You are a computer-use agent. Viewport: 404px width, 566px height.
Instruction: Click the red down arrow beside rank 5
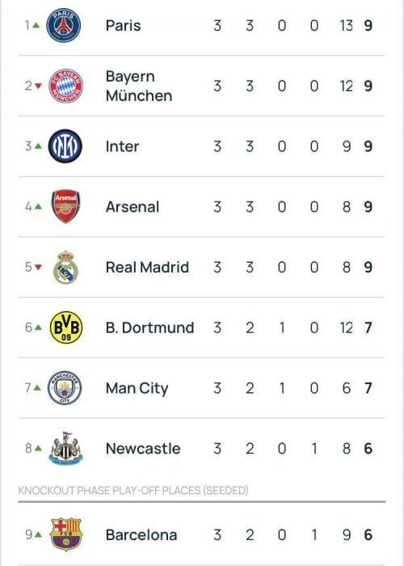pos(38,267)
